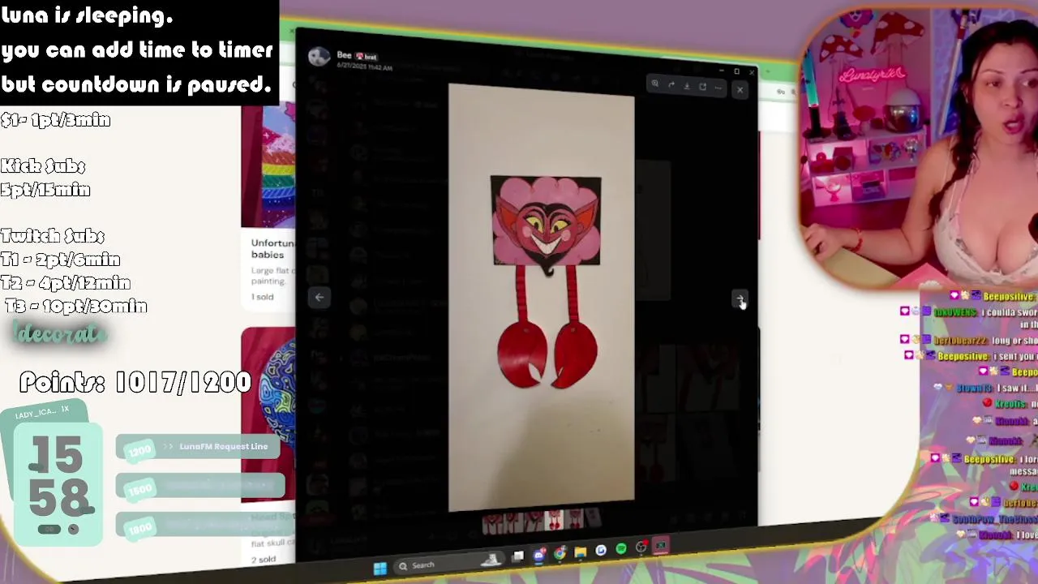The image size is (1038, 584).
Task: Open the blue circular app on the taskbar
Action: pyautogui.click(x=601, y=550)
